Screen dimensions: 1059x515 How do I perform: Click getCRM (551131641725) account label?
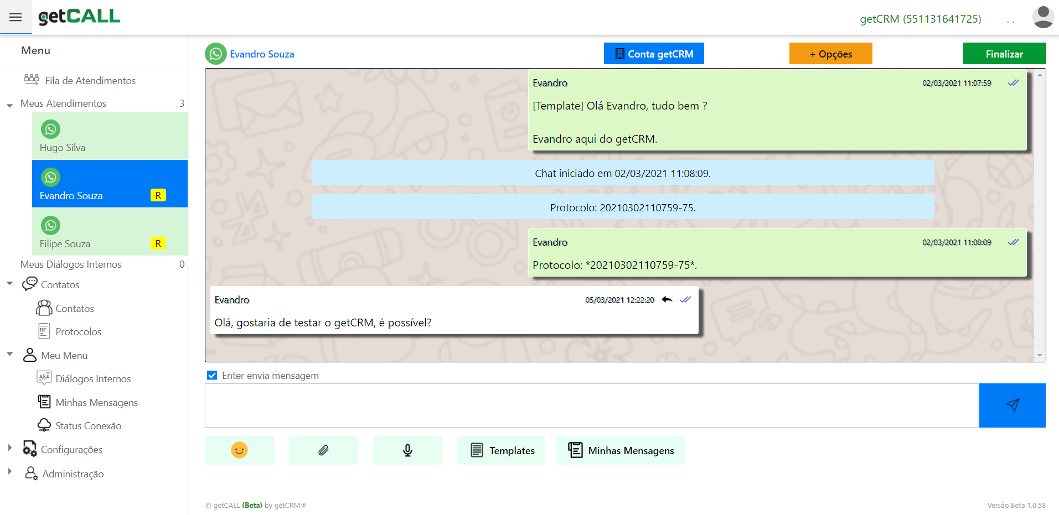click(921, 19)
